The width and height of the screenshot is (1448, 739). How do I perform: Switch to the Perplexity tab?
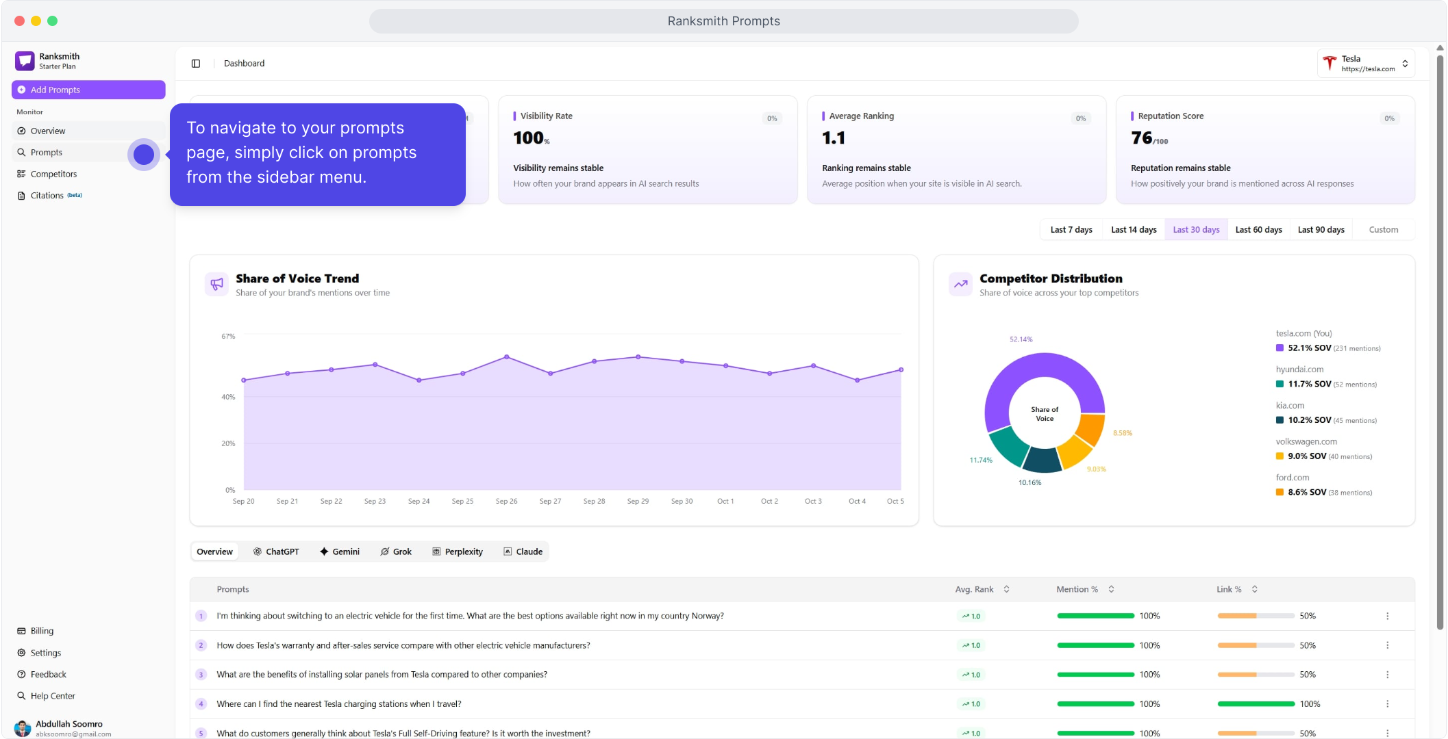[x=458, y=552]
